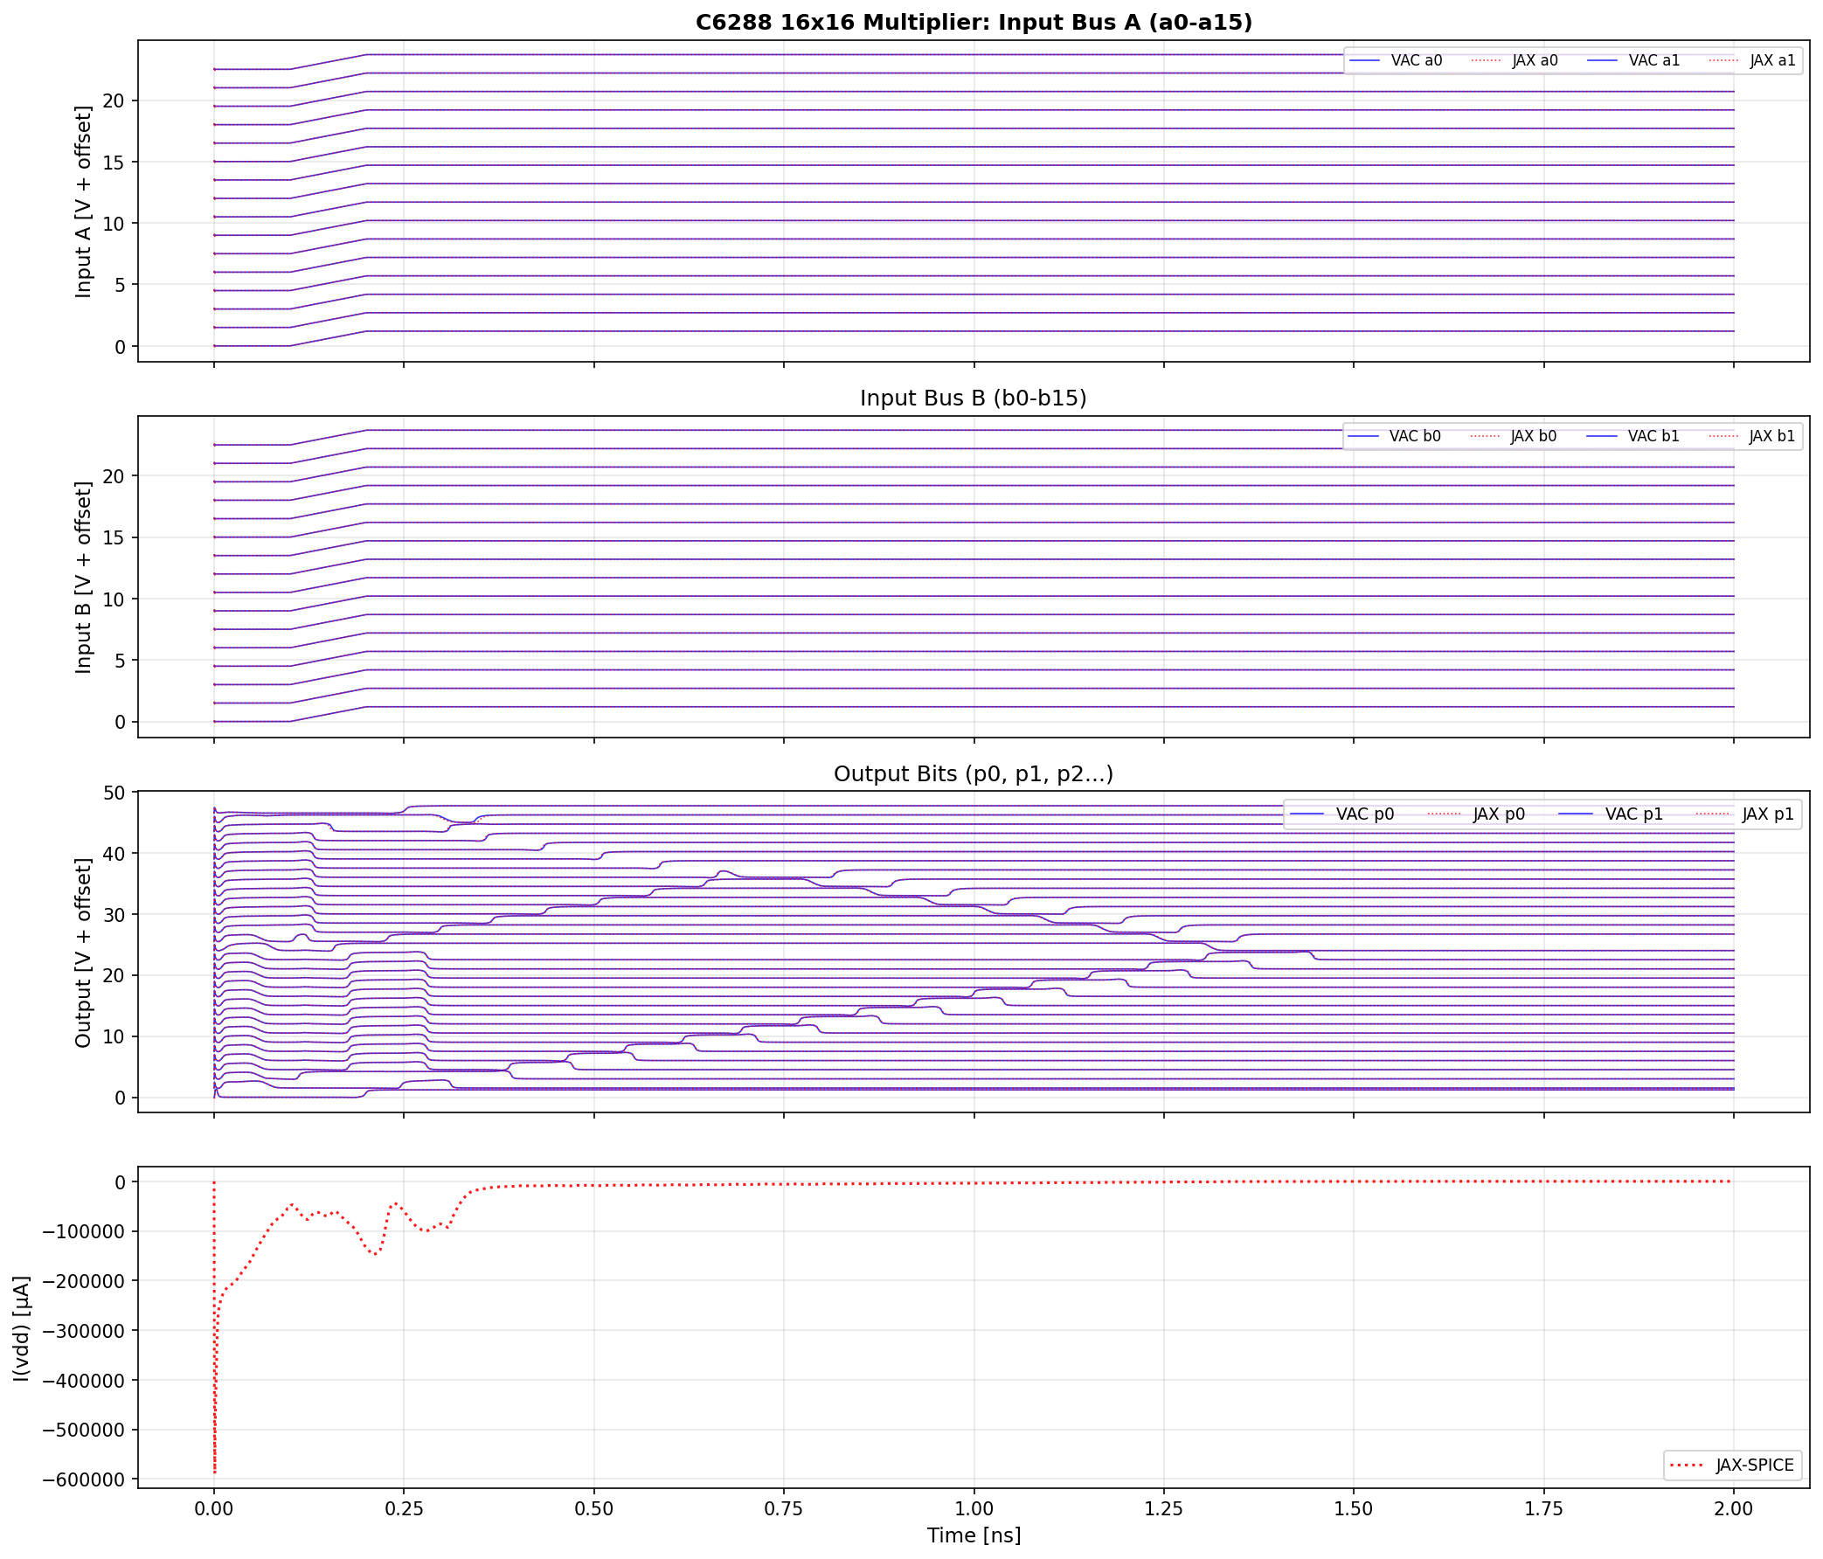Select the VAC a1 legend line icon

1603,59
